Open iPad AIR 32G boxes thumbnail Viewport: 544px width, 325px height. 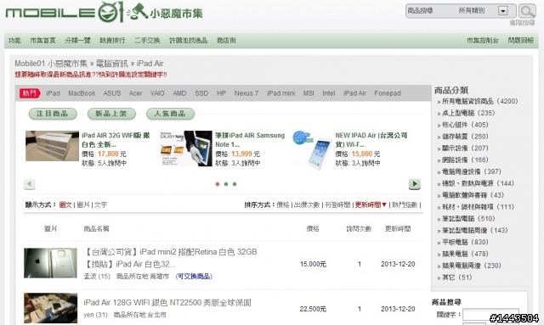click(x=52, y=146)
